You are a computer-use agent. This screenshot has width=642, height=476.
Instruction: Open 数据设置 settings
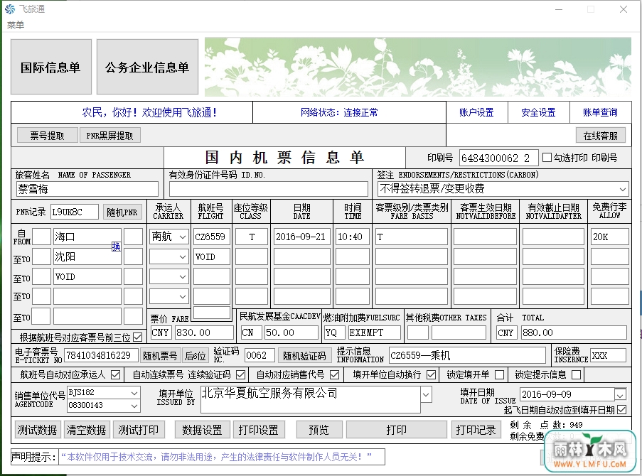(202, 430)
